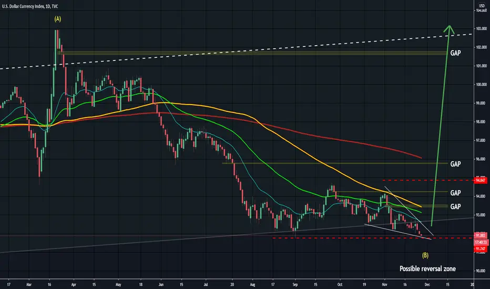Click the 17:40:33 countdown timer tag
The image size is (490, 289).
[x=481, y=242]
